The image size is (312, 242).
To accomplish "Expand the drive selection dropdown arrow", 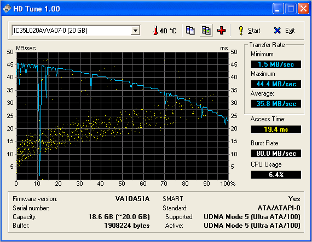I will [x=135, y=31].
